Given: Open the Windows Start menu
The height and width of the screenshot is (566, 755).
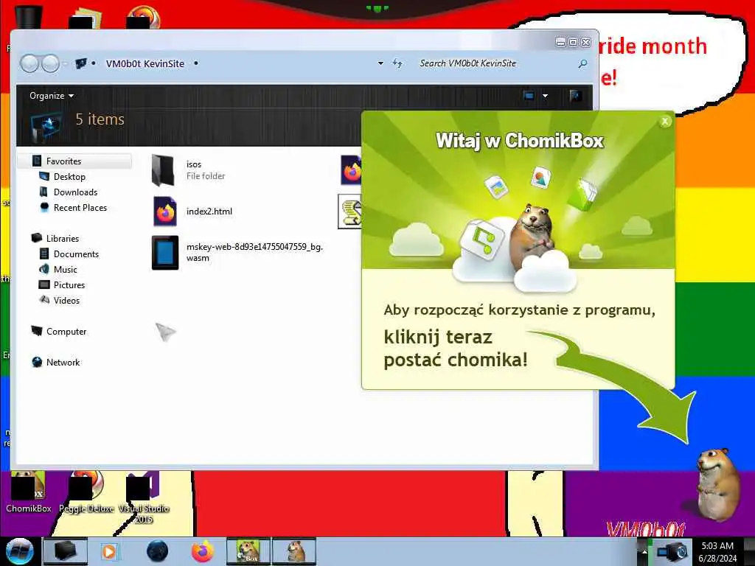Looking at the screenshot, I should tap(19, 551).
